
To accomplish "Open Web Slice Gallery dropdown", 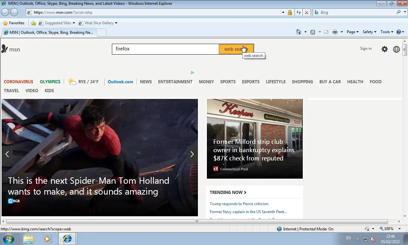I will coord(98,23).
